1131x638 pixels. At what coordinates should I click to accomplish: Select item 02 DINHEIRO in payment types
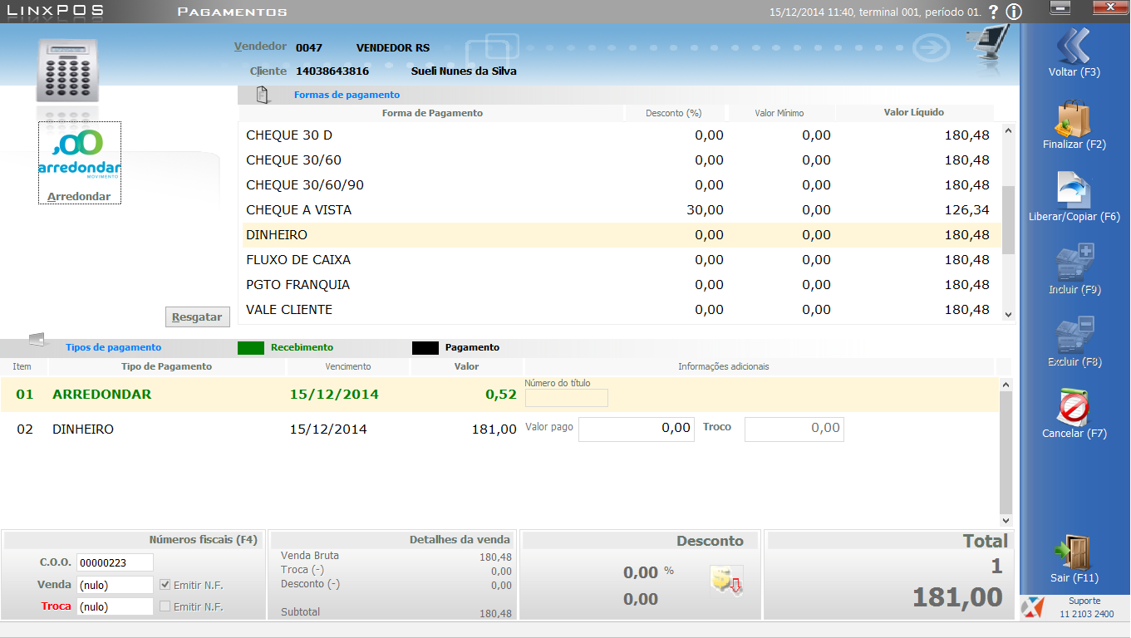pos(499,429)
